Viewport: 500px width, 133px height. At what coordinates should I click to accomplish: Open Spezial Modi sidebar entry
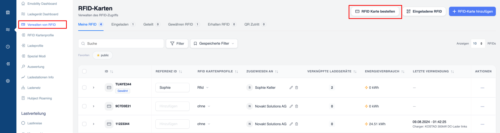[x=33, y=56]
